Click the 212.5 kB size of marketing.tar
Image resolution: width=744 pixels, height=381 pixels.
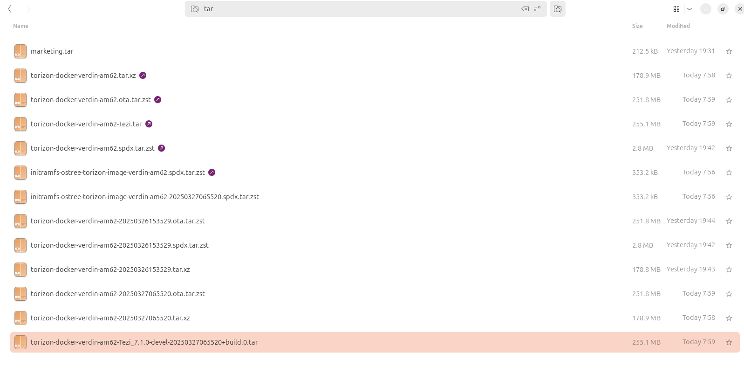pyautogui.click(x=645, y=51)
